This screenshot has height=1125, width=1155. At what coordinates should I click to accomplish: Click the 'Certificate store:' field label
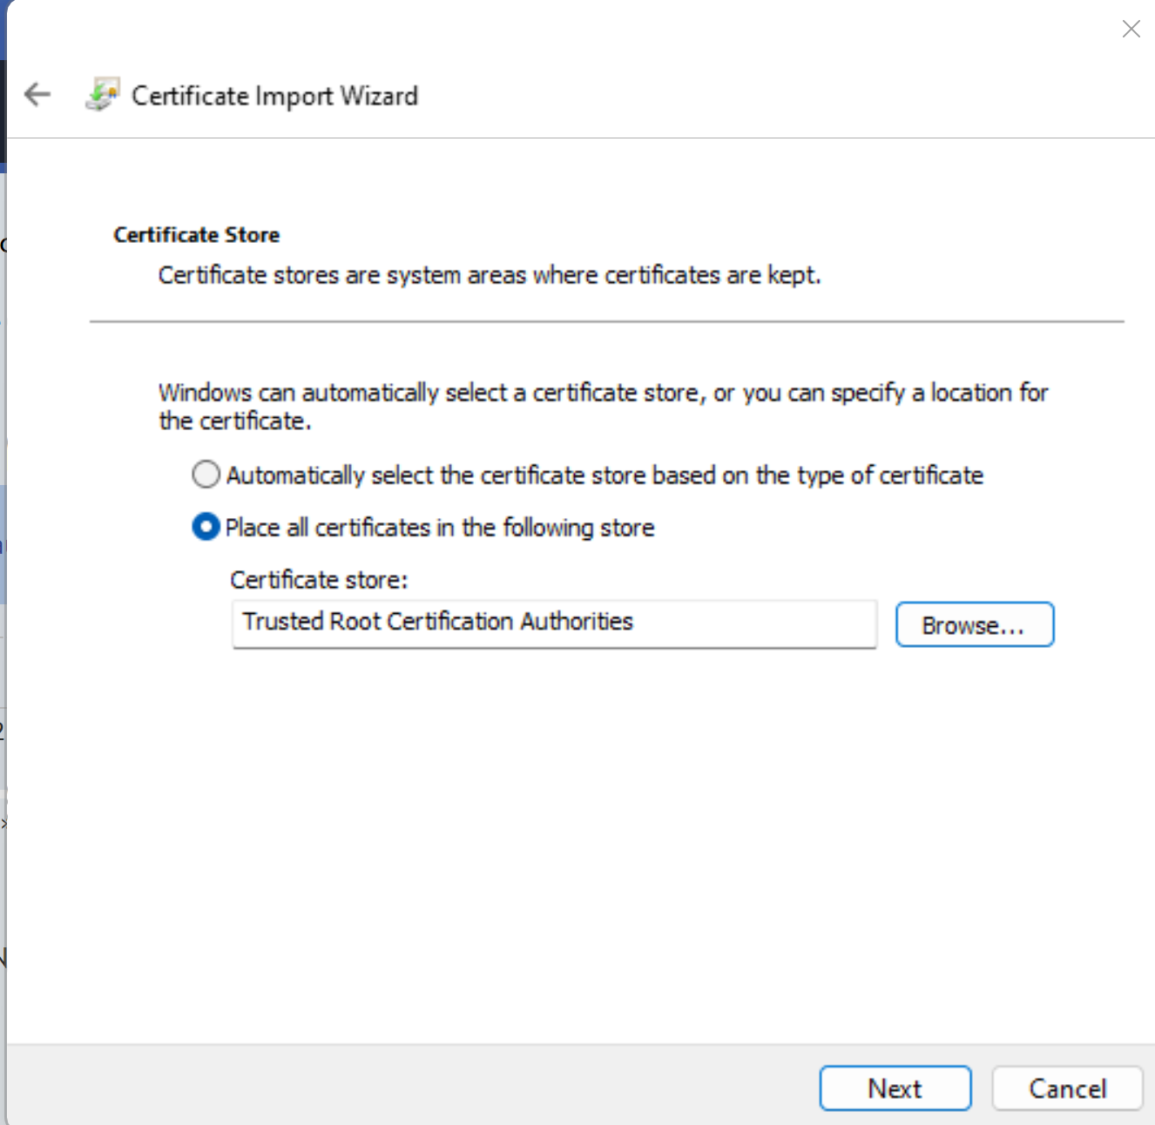[x=319, y=580]
